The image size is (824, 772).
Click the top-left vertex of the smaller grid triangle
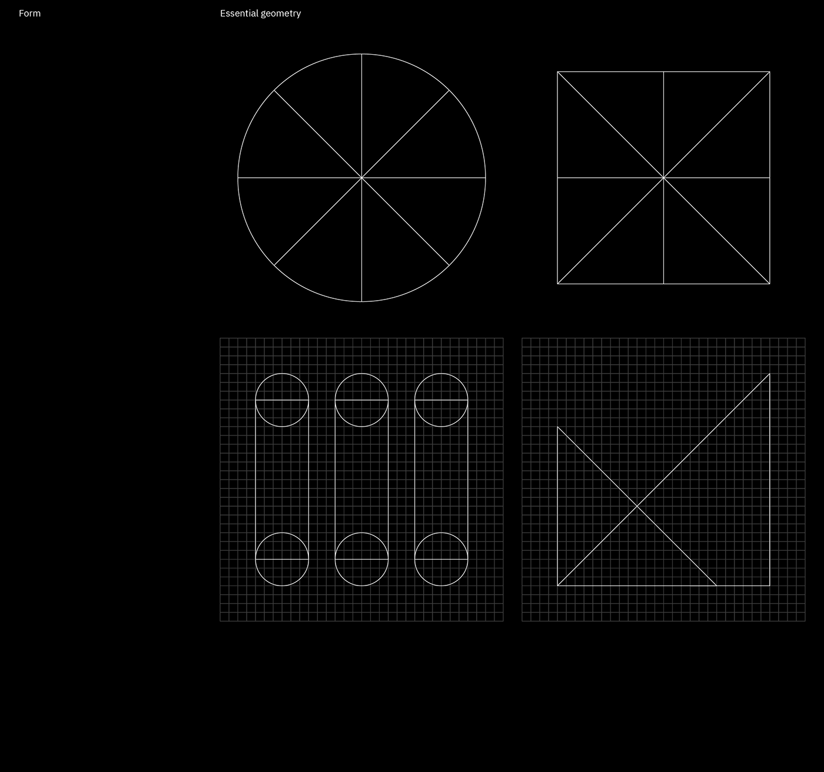click(x=557, y=427)
